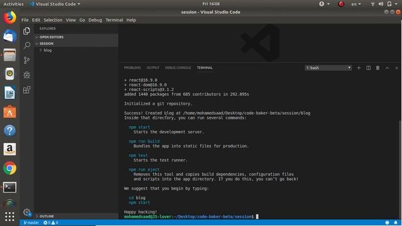
Task: Switch to the TERMINAL tab
Action: click(205, 68)
